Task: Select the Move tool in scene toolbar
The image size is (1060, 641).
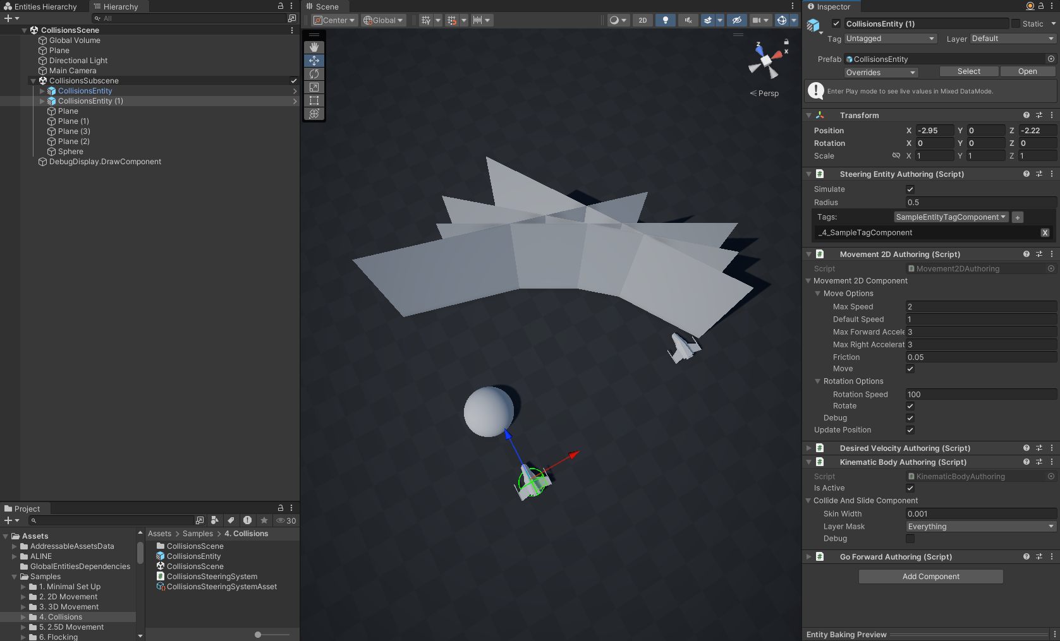Action: [314, 61]
